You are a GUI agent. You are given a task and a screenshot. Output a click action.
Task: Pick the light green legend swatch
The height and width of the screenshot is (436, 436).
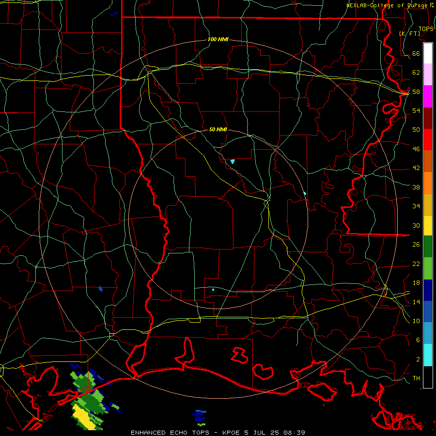[428, 268]
